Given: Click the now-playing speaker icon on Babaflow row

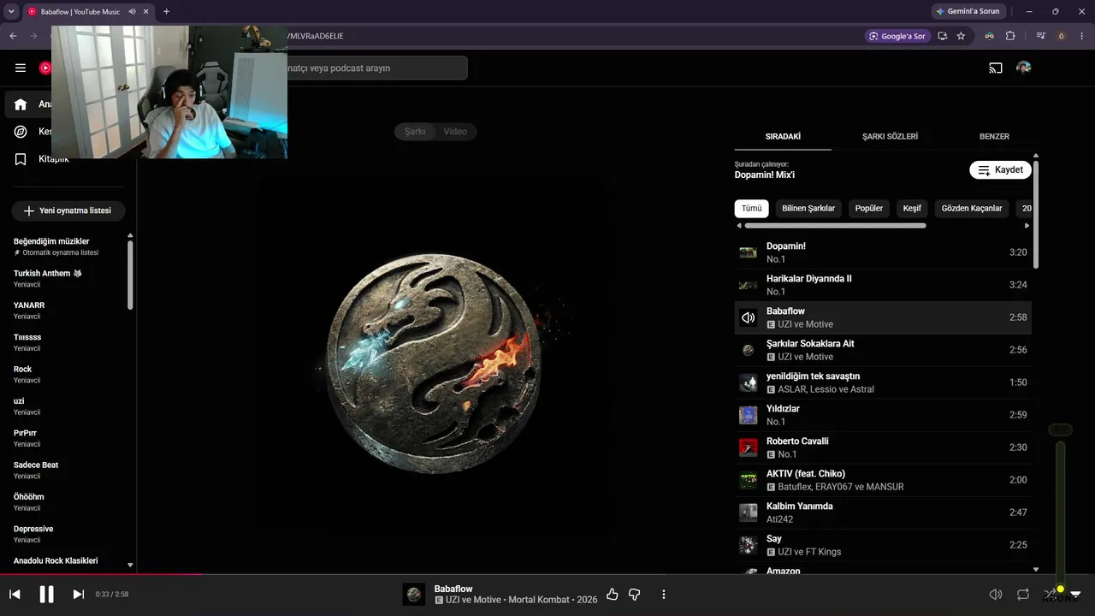Looking at the screenshot, I should pos(749,317).
